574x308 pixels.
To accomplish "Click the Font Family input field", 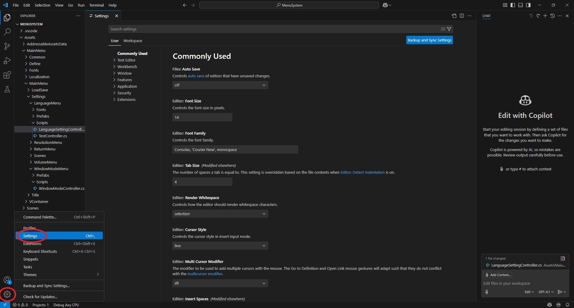I will coord(235,149).
